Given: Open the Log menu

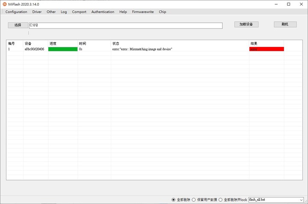Looking at the screenshot, I should tap(64, 12).
